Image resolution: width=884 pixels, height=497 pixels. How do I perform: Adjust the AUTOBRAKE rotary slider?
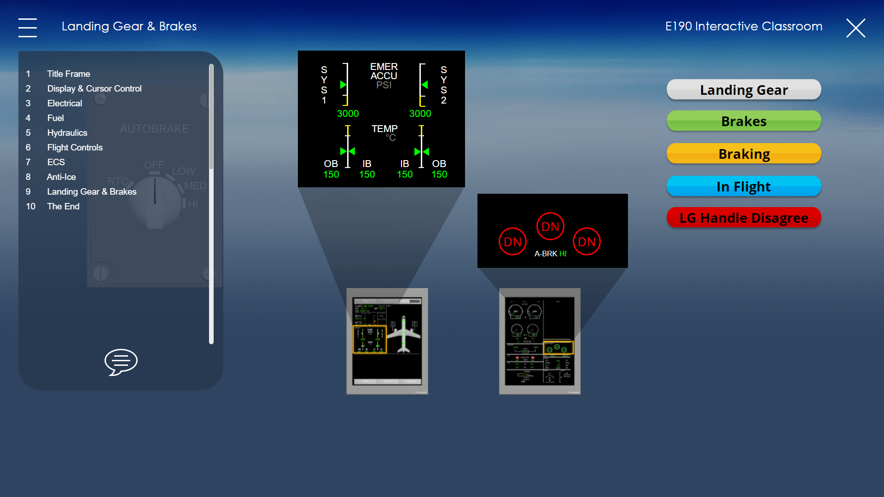coord(155,206)
